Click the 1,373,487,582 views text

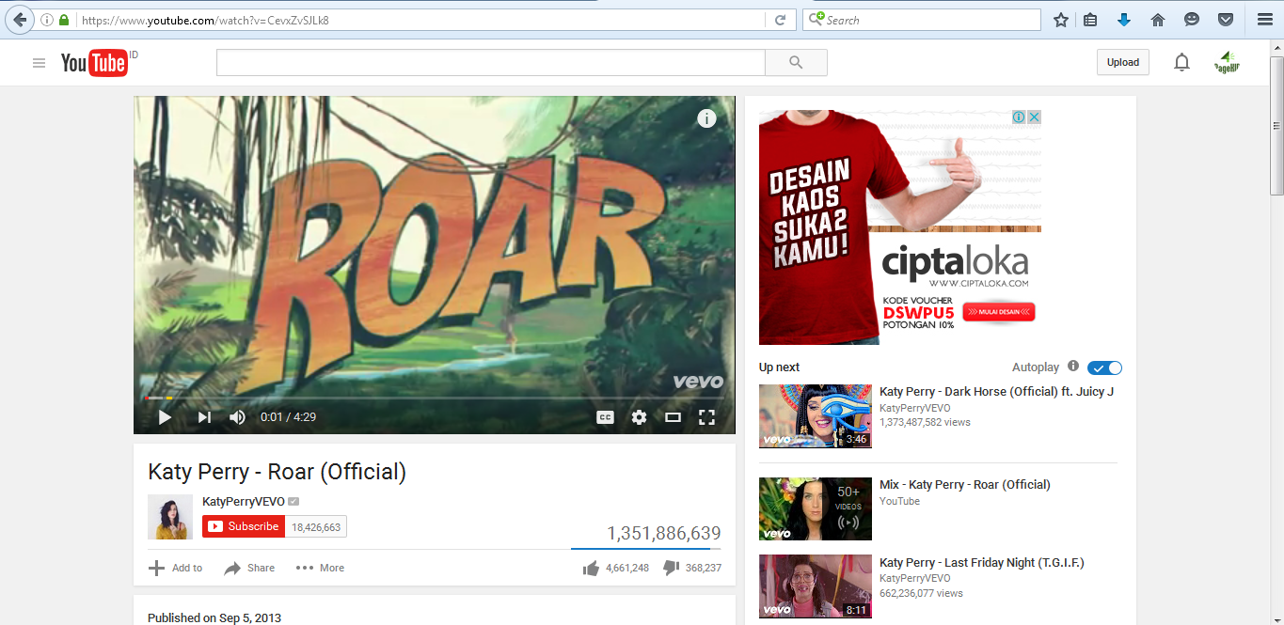(925, 422)
